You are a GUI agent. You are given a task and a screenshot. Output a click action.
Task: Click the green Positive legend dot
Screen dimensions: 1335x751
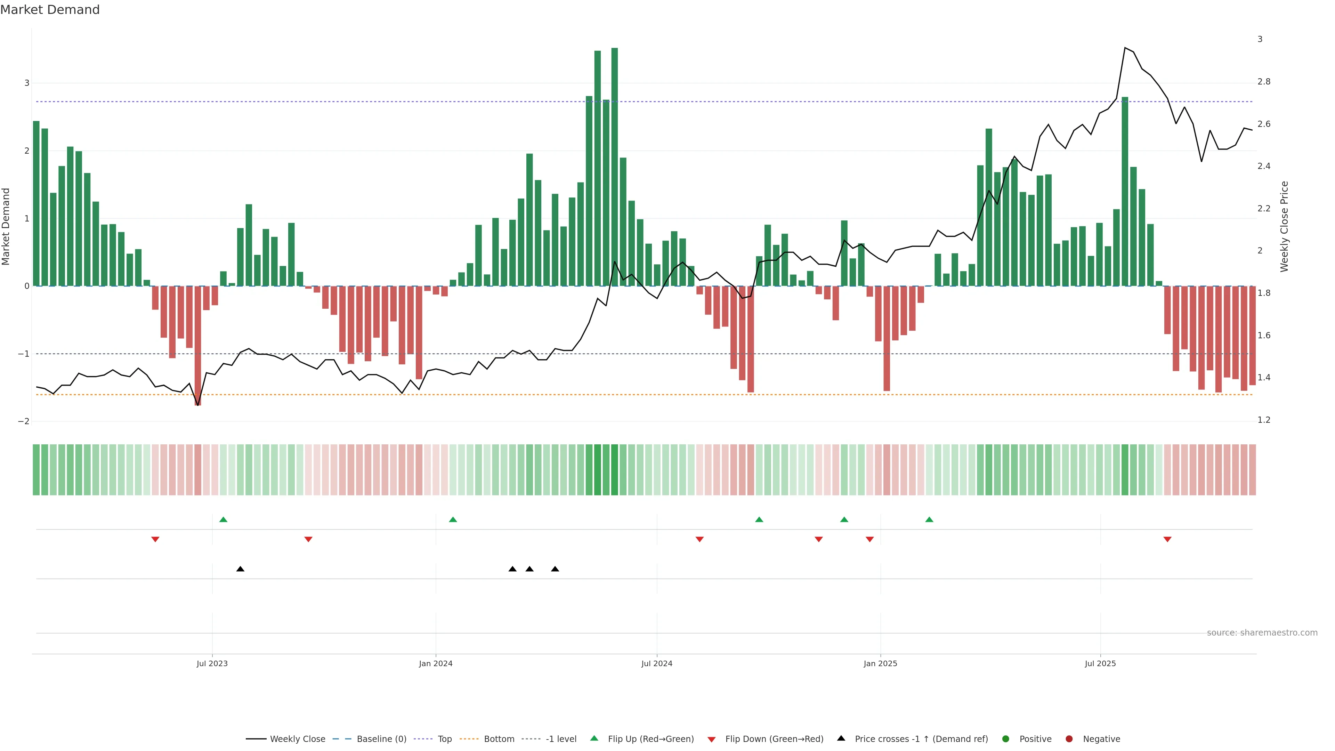coord(1006,739)
